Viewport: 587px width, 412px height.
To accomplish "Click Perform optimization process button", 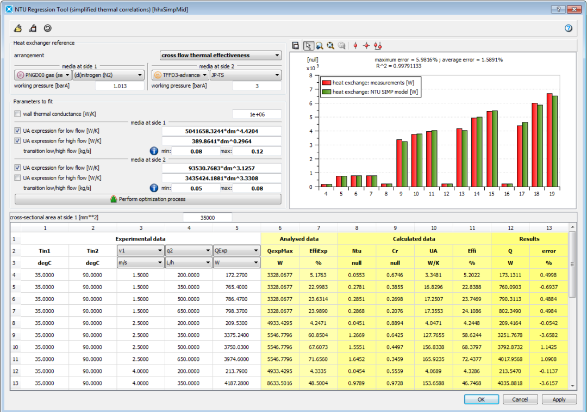I will click(x=148, y=199).
